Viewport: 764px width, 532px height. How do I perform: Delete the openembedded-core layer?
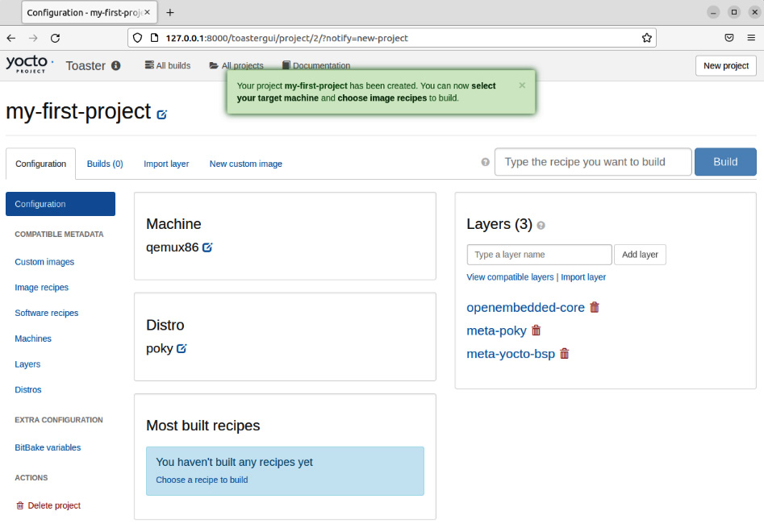[x=595, y=307]
